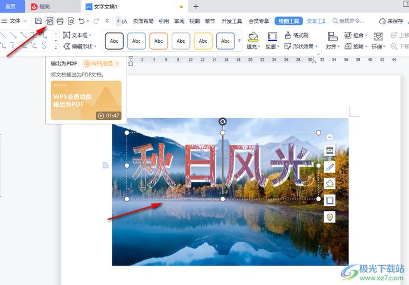Image resolution: width=409 pixels, height=285 pixels.
Task: Open the 开发工具 ribbon tab
Action: [232, 21]
